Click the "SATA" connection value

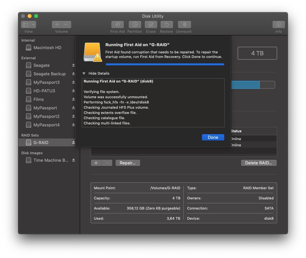(269, 208)
